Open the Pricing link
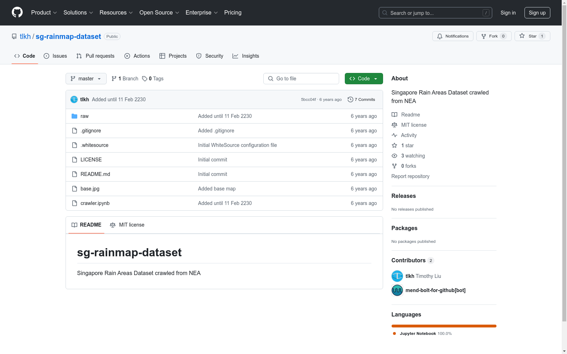 point(233,12)
